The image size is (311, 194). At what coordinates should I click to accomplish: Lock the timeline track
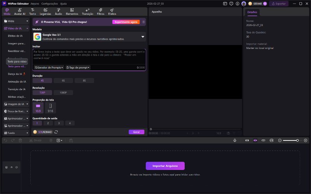tap(6, 167)
